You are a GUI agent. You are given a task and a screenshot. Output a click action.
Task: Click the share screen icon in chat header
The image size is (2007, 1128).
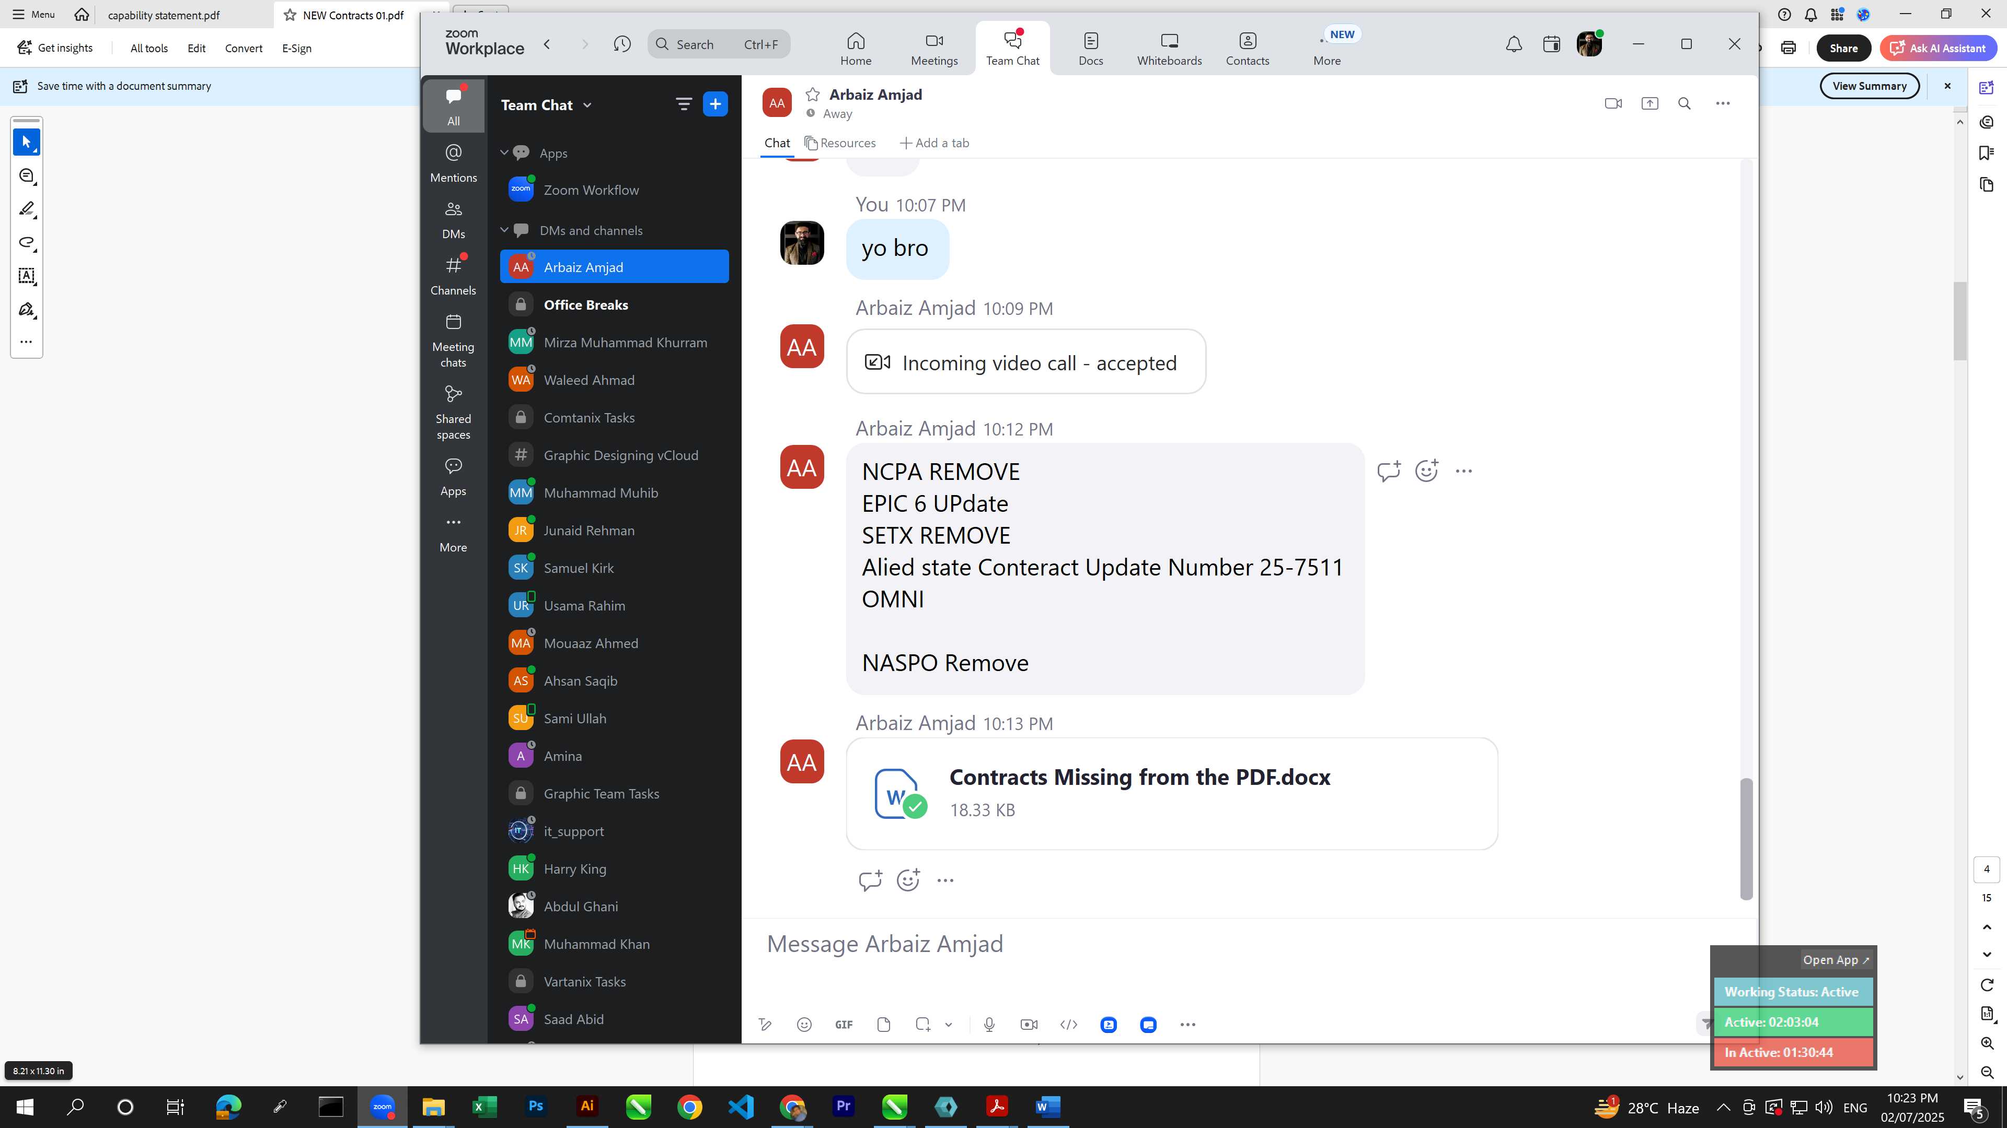click(1650, 103)
